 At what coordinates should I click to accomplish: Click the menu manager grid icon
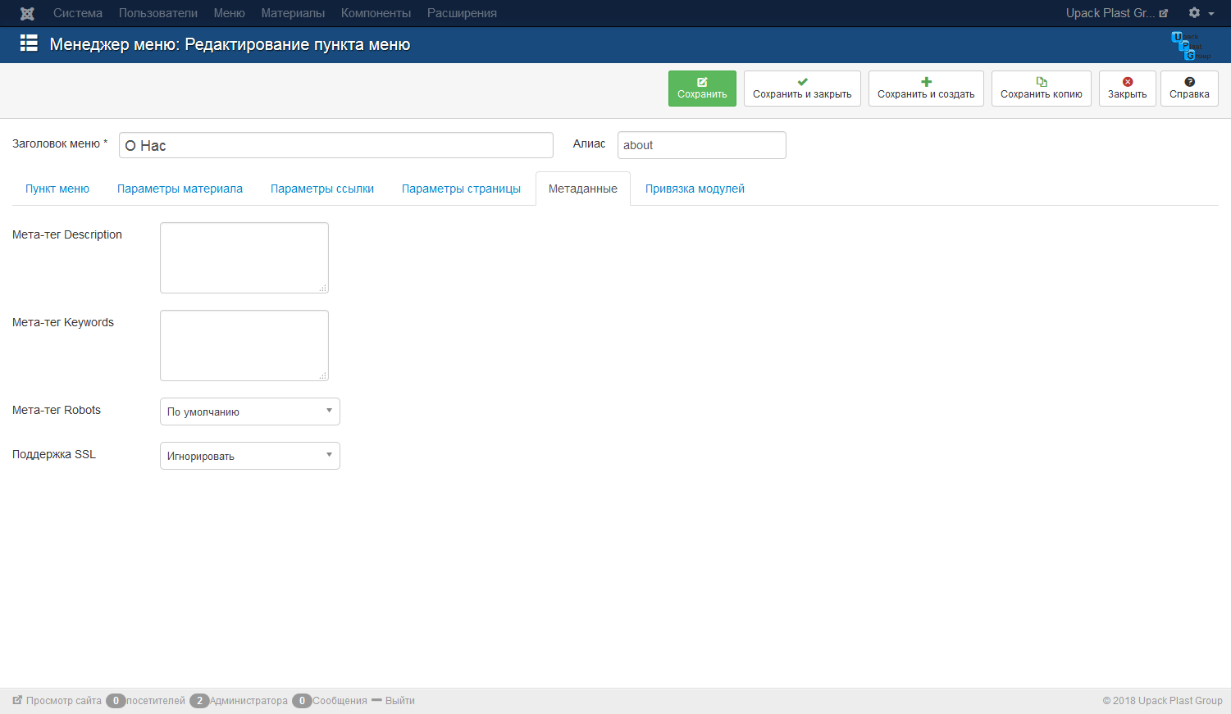(29, 43)
